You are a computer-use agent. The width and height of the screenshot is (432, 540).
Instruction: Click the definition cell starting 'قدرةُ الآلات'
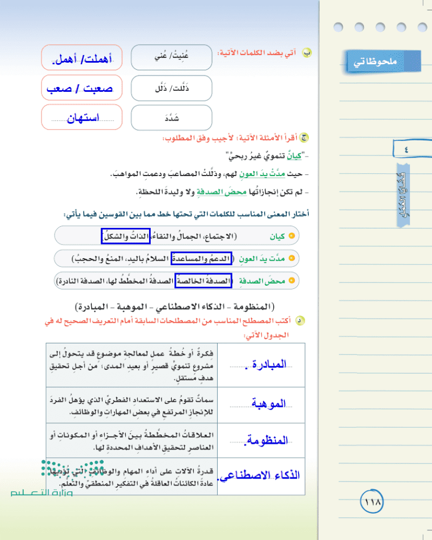(132, 476)
